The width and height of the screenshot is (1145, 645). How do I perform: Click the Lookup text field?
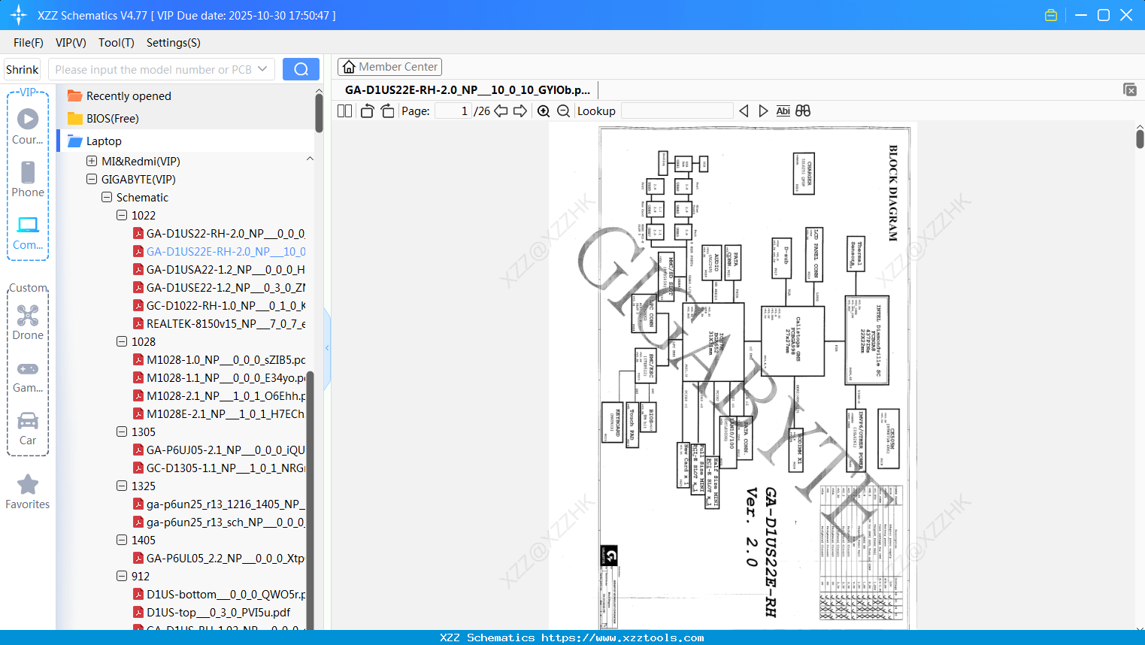(x=677, y=111)
